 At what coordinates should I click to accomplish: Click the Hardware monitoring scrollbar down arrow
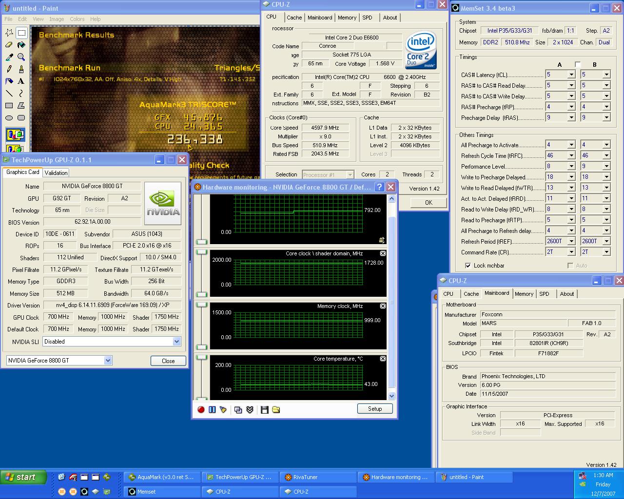pyautogui.click(x=391, y=396)
